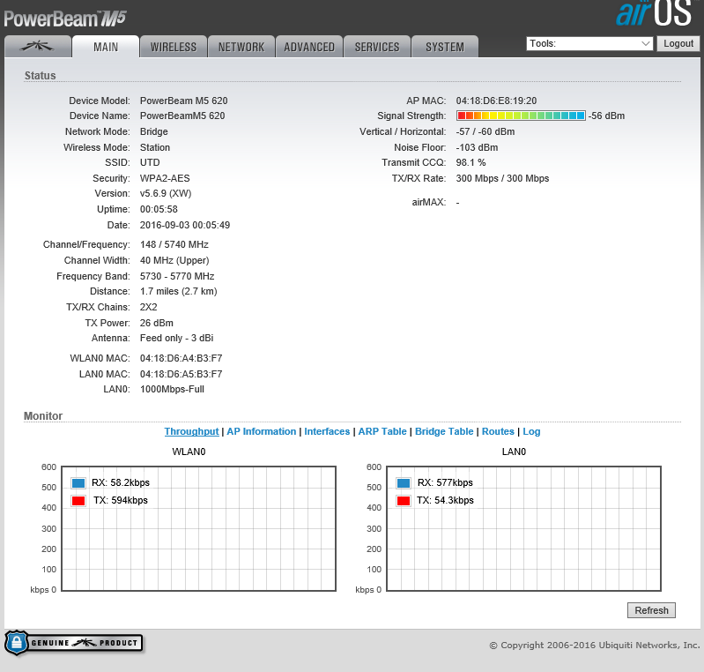The width and height of the screenshot is (704, 672).
Task: Click the Refresh button
Action: (x=651, y=610)
